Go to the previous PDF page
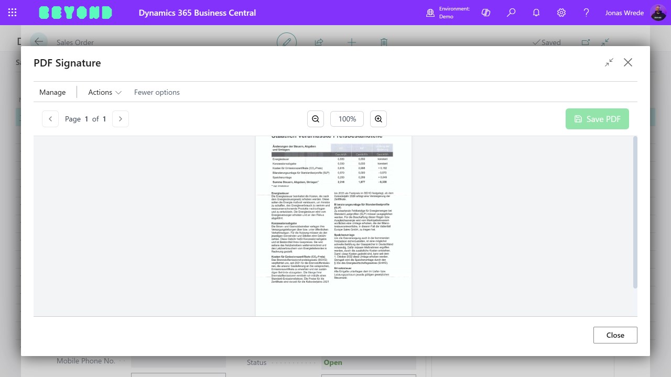Image resolution: width=671 pixels, height=377 pixels. point(50,119)
